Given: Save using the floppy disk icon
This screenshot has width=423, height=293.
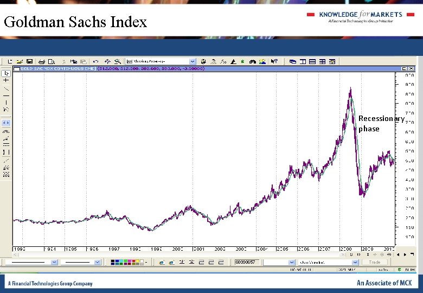Looking at the screenshot, I should coord(29,61).
